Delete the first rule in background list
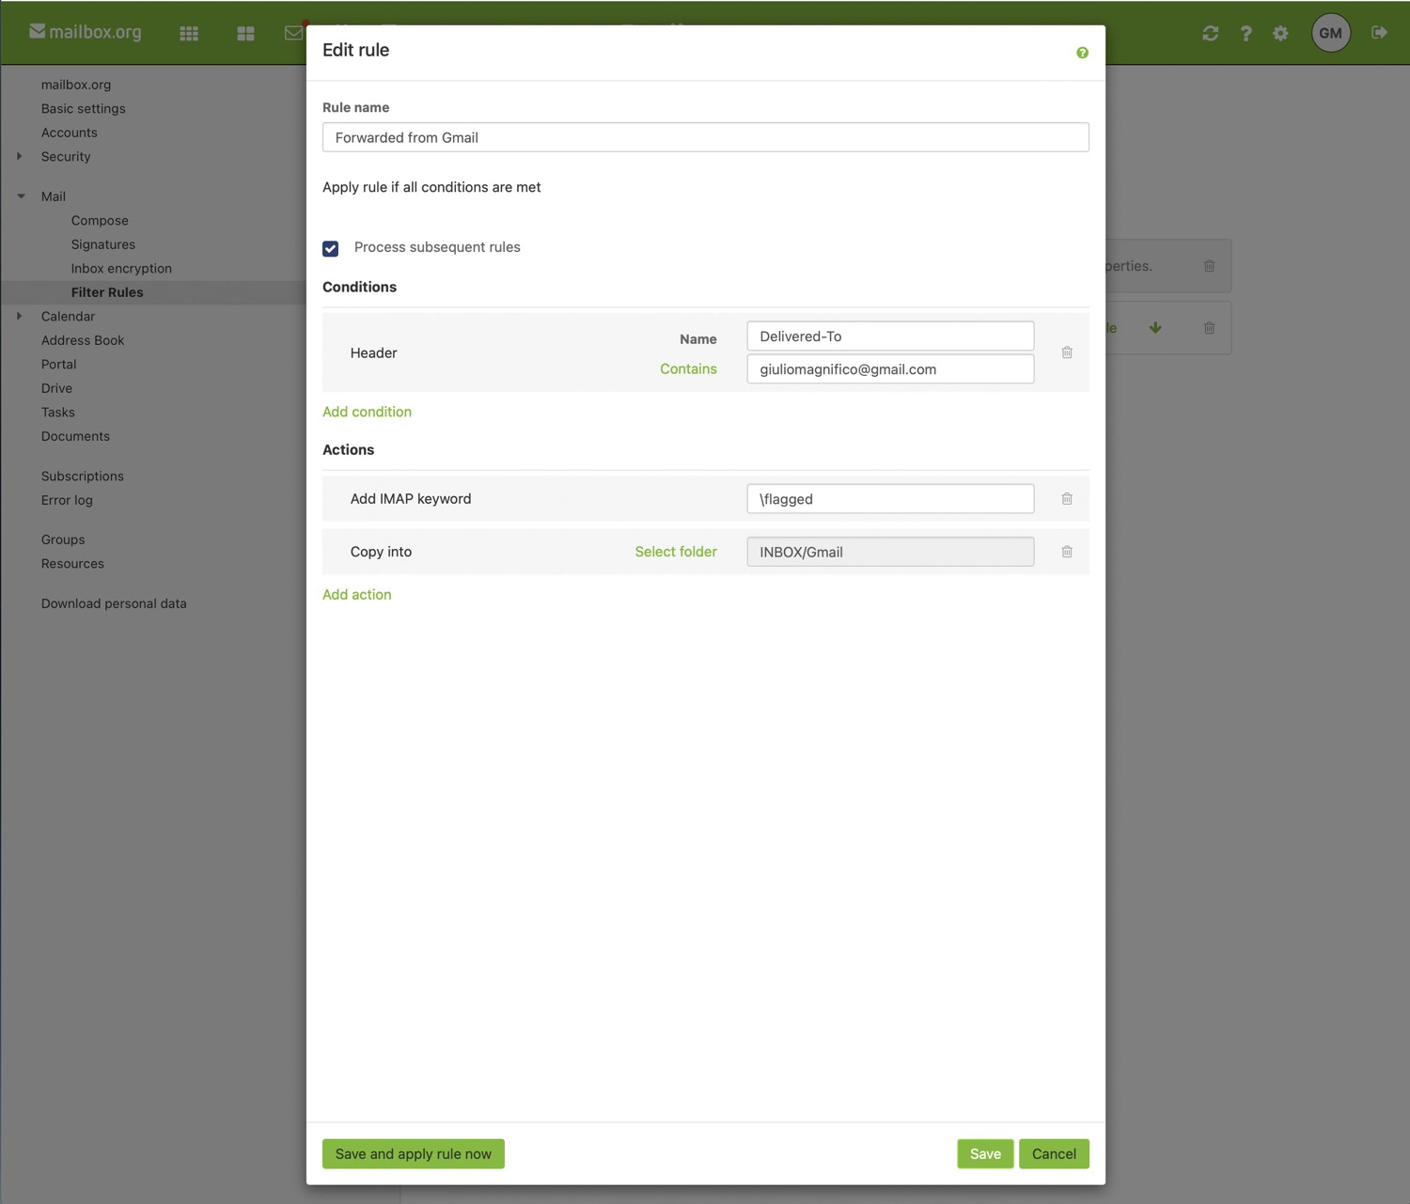Image resolution: width=1410 pixels, height=1204 pixels. click(1210, 266)
